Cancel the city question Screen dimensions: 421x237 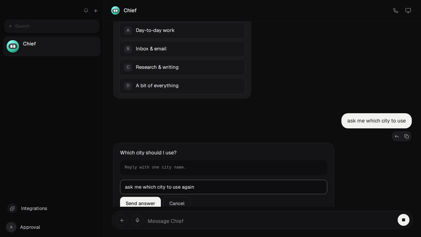click(177, 203)
